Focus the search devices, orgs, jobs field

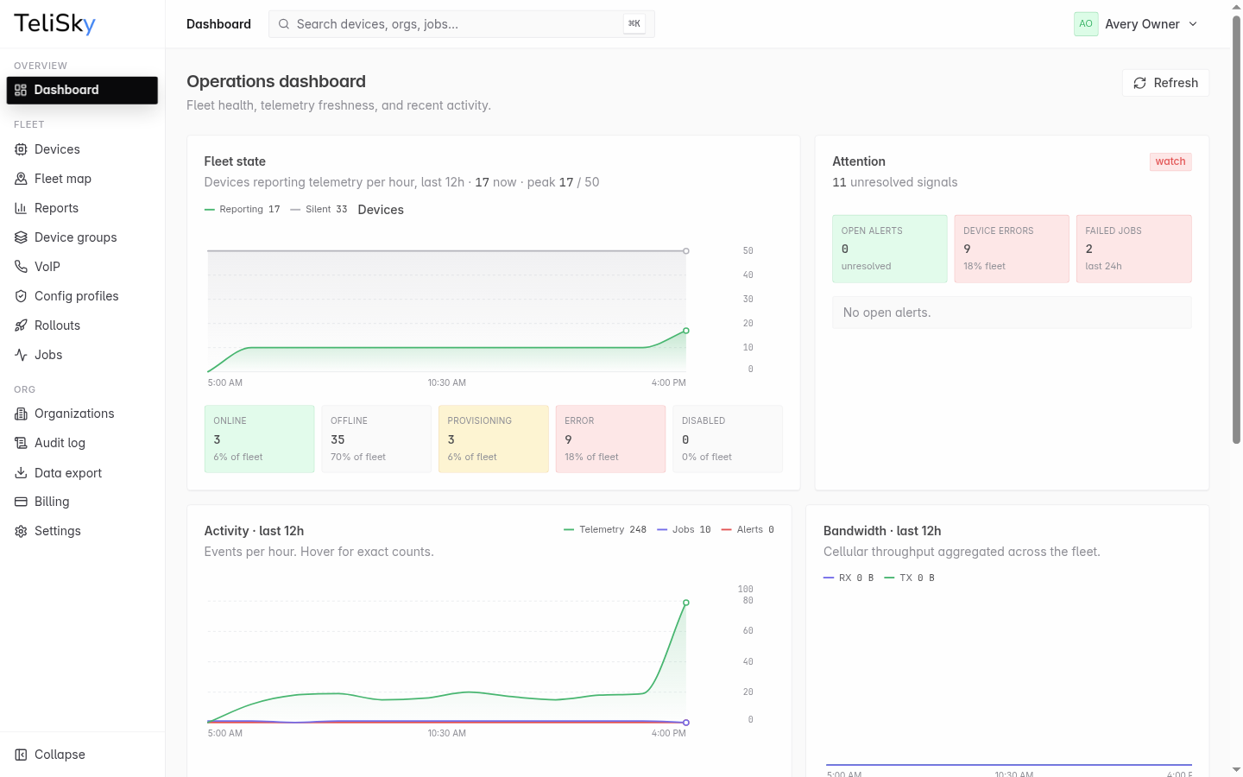click(x=462, y=24)
